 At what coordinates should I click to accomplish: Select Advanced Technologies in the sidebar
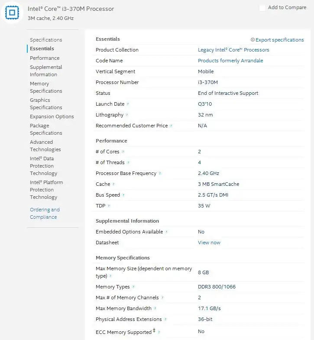[x=45, y=146]
